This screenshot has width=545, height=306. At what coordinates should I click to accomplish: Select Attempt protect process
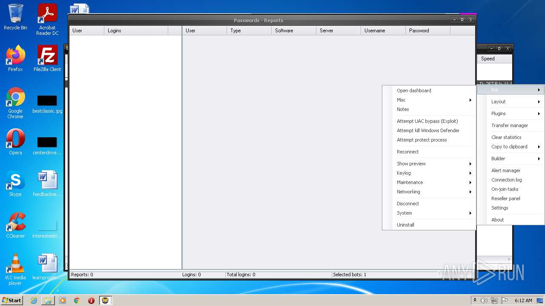(429, 140)
